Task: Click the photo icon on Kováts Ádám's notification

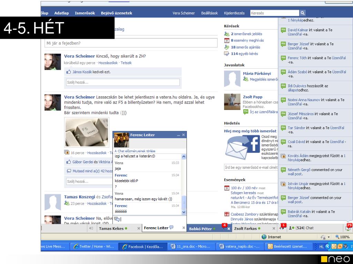Action: pos(283,156)
